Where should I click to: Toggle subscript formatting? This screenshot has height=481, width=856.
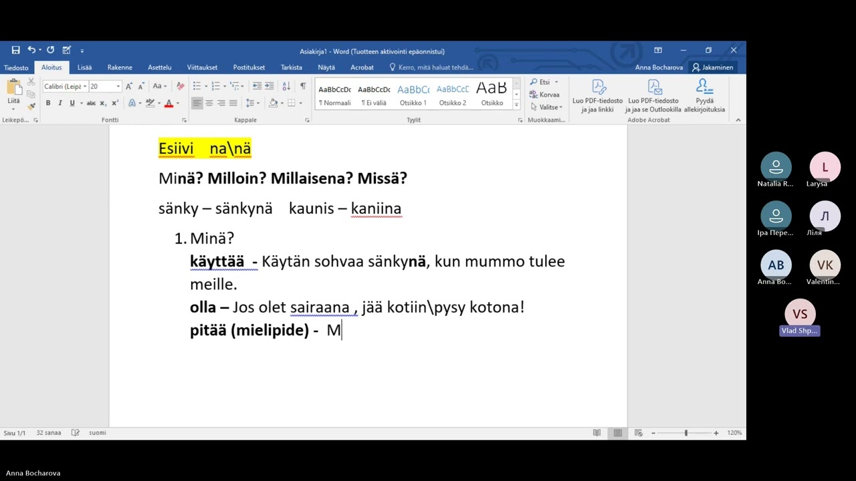tap(103, 103)
